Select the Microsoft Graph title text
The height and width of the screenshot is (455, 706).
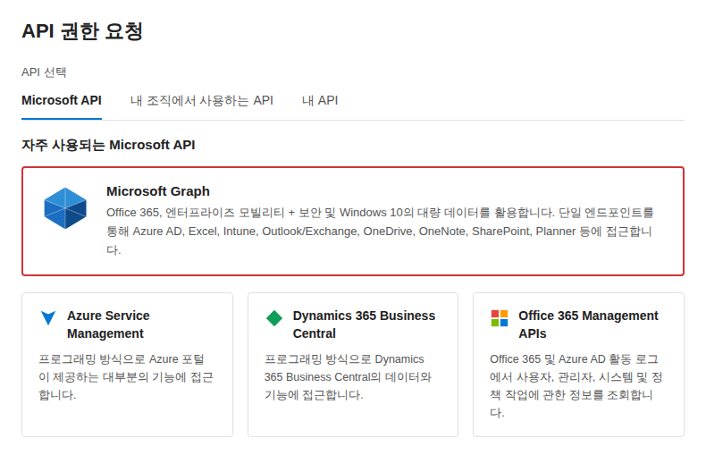158,191
